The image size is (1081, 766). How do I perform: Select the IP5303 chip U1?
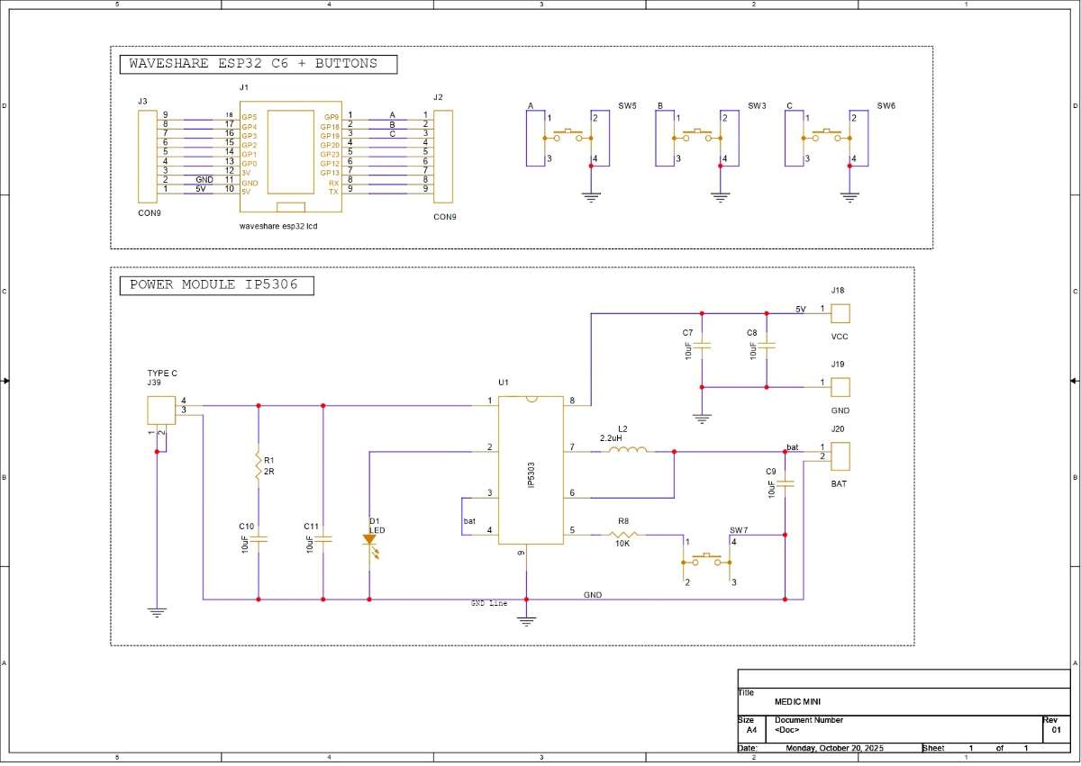(x=531, y=471)
